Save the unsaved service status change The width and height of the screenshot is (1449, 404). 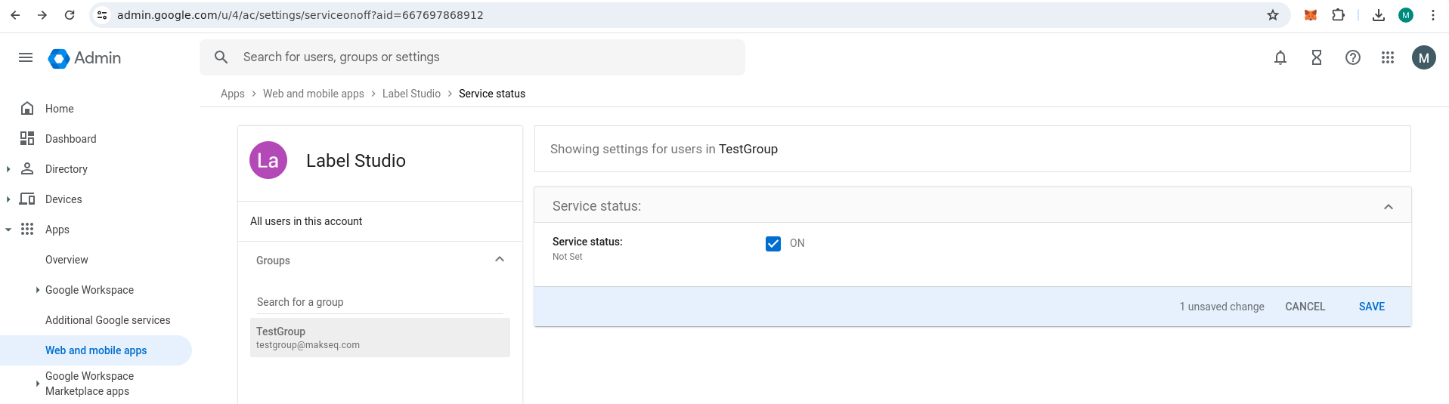1371,307
